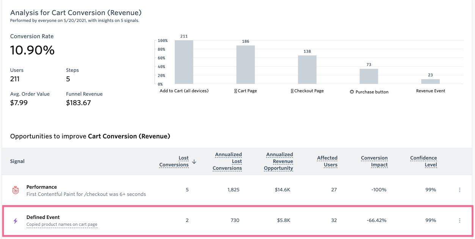The height and width of the screenshot is (239, 475).
Task: Click the Annualized Lost Conversions column header
Action: [227, 161]
